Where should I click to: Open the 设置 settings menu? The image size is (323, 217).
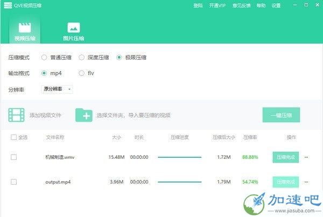click(x=276, y=5)
